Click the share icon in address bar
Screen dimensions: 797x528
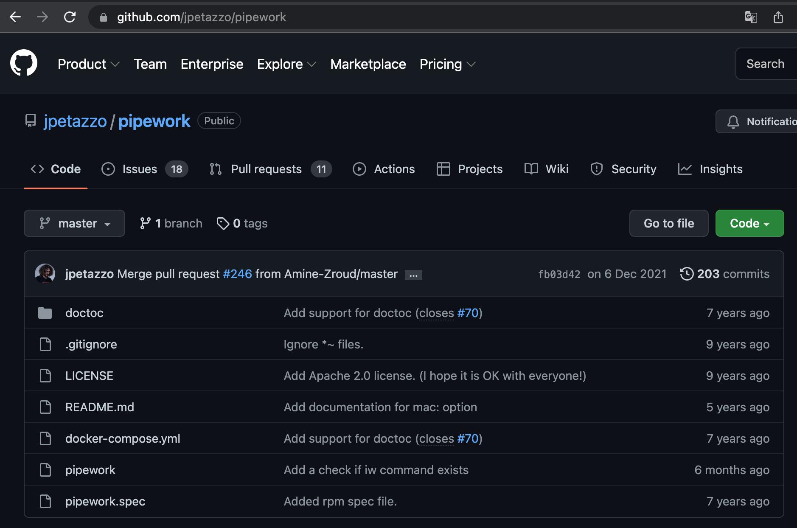click(x=778, y=17)
